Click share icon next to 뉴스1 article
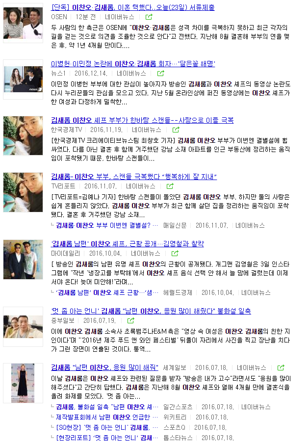The image size is (308, 445). pos(161,73)
